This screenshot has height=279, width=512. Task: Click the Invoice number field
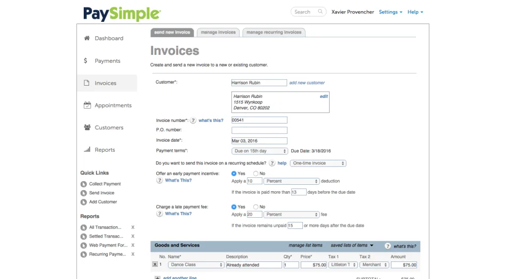click(259, 120)
